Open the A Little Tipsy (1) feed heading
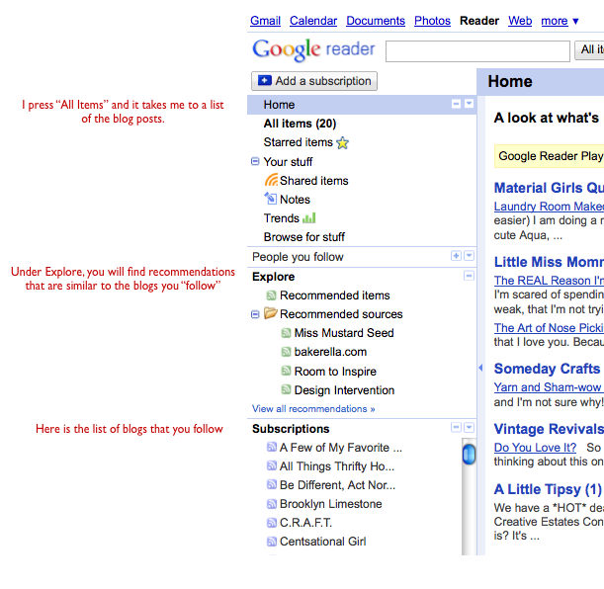The width and height of the screenshot is (604, 589). pyautogui.click(x=548, y=489)
